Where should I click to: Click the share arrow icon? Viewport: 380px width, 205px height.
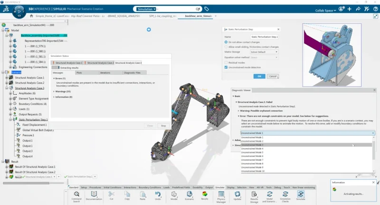click(358, 9)
